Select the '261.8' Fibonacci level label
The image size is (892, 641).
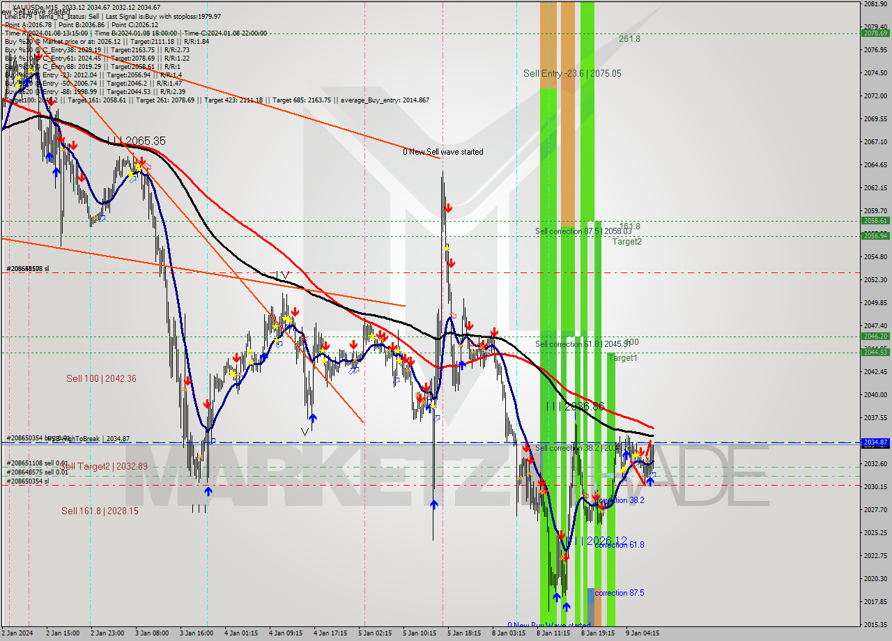[x=629, y=39]
